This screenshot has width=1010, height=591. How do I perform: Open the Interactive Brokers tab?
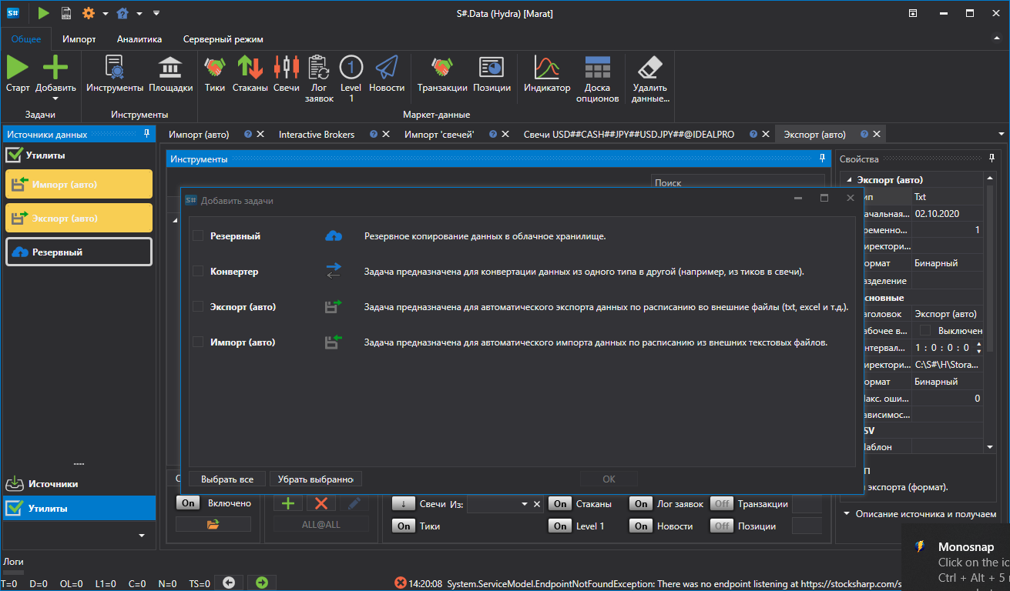317,134
